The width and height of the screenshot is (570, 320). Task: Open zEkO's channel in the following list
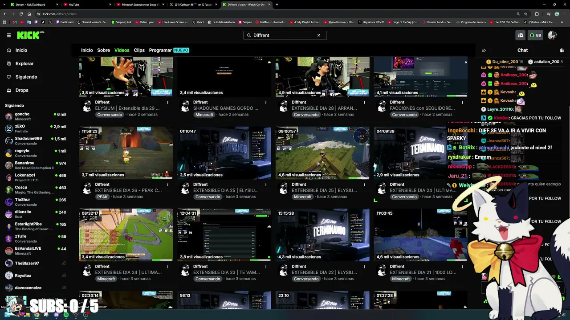(x=36, y=129)
